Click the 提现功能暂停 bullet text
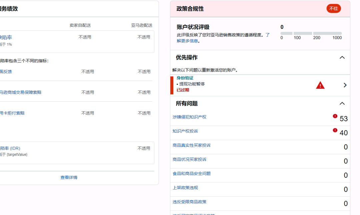The height and width of the screenshot is (215, 360). click(x=192, y=84)
